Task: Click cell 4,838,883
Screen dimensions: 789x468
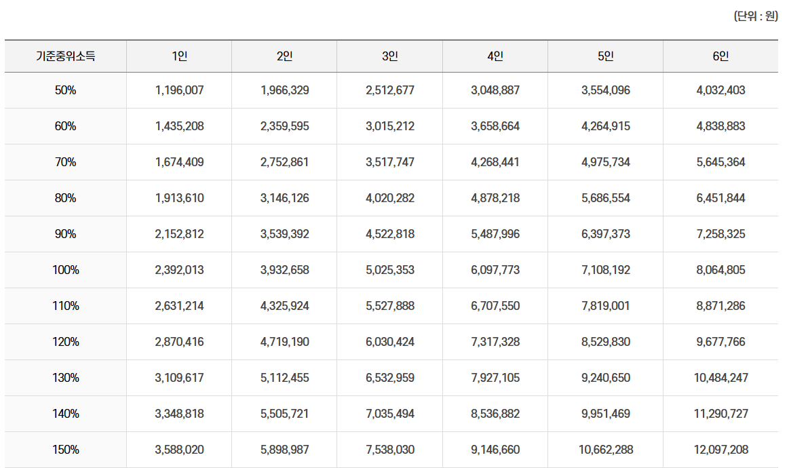Action: click(x=720, y=125)
